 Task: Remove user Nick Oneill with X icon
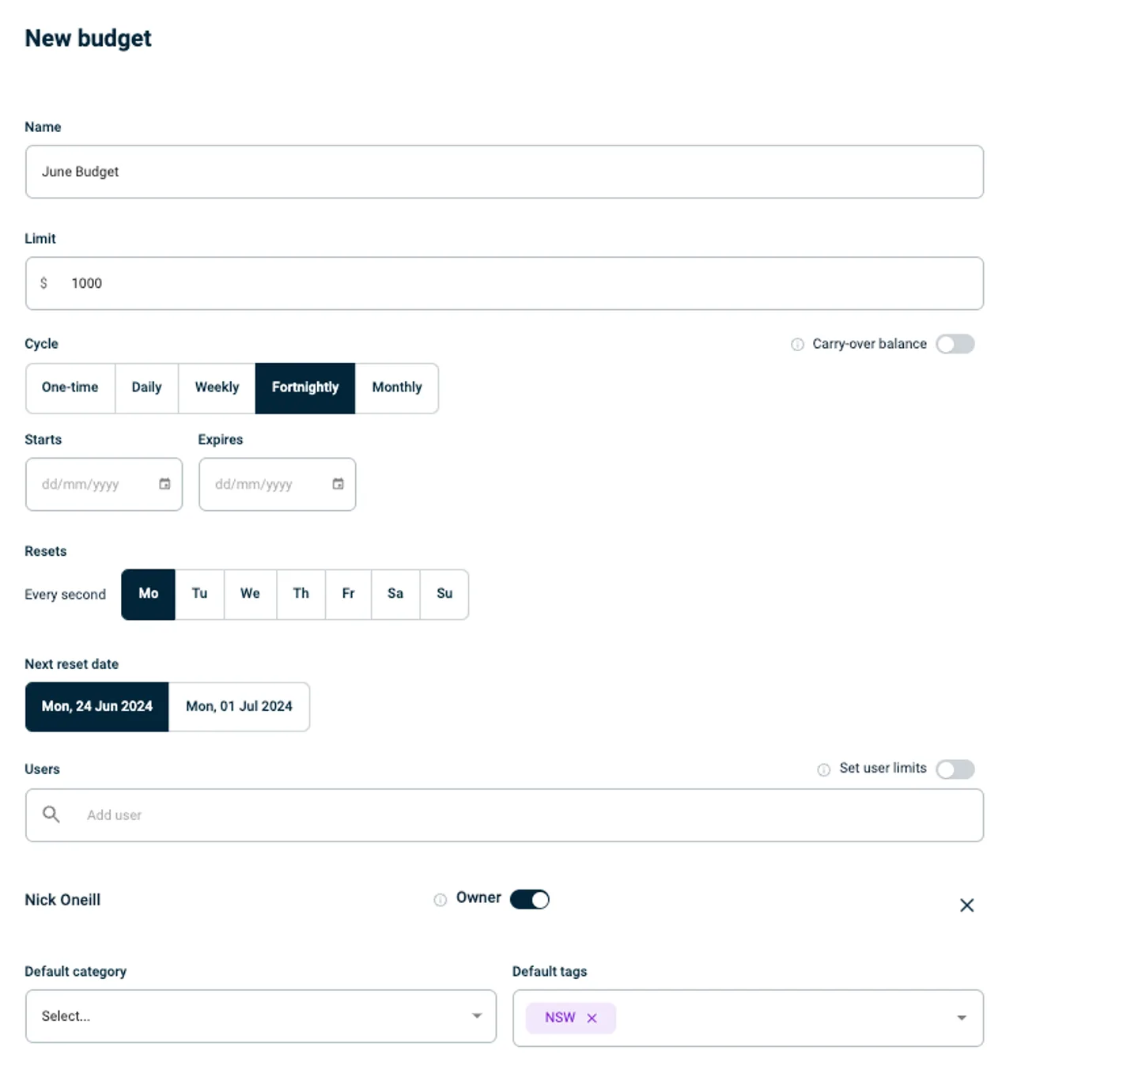pyautogui.click(x=966, y=905)
